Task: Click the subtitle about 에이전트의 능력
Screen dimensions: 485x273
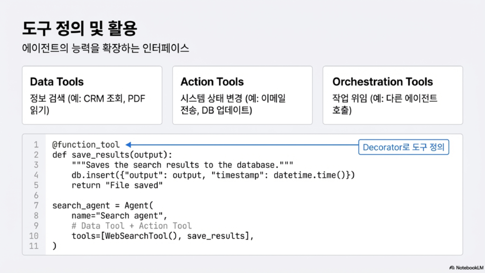Action: pos(106,48)
